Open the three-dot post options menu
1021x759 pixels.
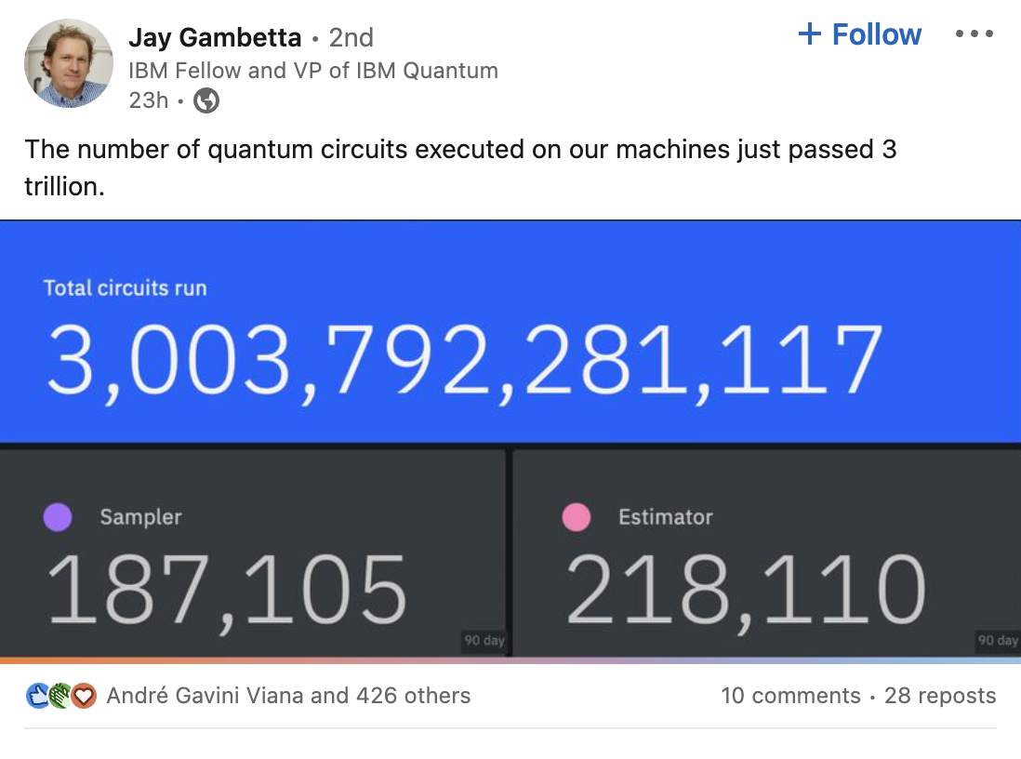pyautogui.click(x=974, y=33)
